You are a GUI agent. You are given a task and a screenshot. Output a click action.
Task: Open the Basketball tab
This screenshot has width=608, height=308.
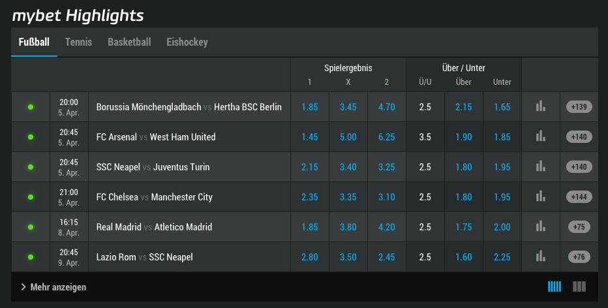130,42
